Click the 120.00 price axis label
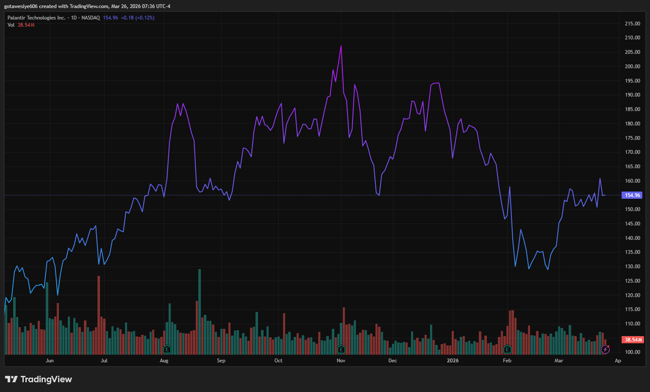Screen dimensions: 650x392 point(633,295)
